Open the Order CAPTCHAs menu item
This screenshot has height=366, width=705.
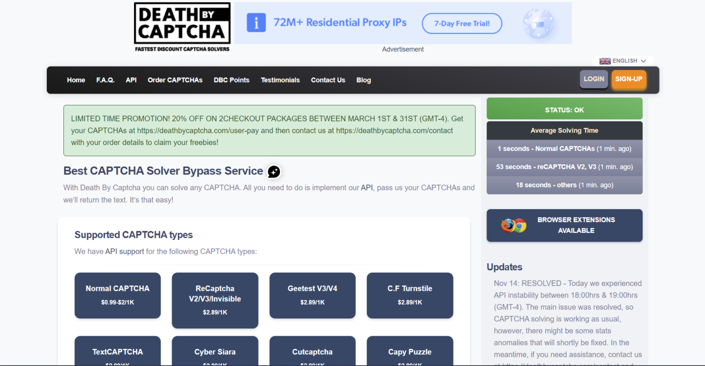click(175, 80)
